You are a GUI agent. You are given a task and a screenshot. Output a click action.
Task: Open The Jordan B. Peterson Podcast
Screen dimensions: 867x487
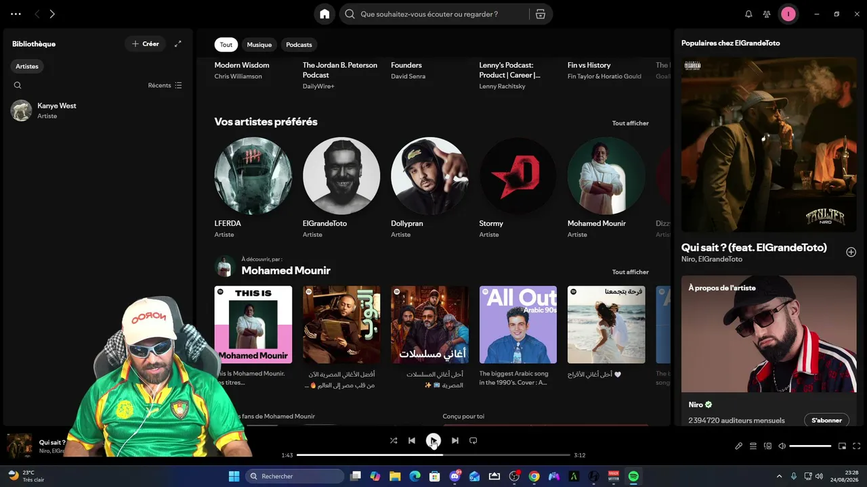pyautogui.click(x=340, y=70)
